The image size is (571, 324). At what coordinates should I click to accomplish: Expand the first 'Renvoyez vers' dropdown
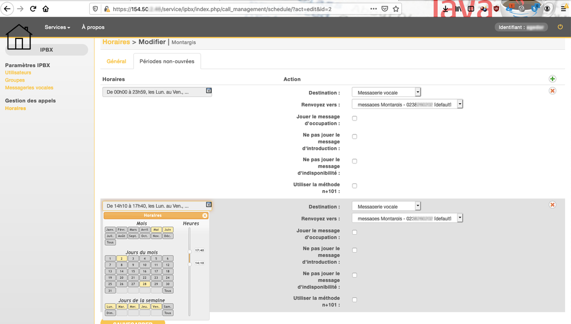407,104
